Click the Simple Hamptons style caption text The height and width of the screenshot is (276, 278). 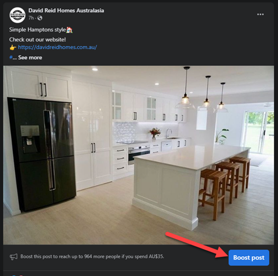[x=37, y=30]
